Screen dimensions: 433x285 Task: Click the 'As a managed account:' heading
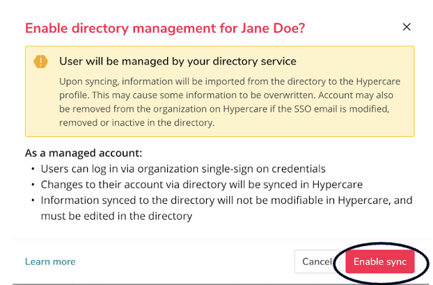point(84,153)
